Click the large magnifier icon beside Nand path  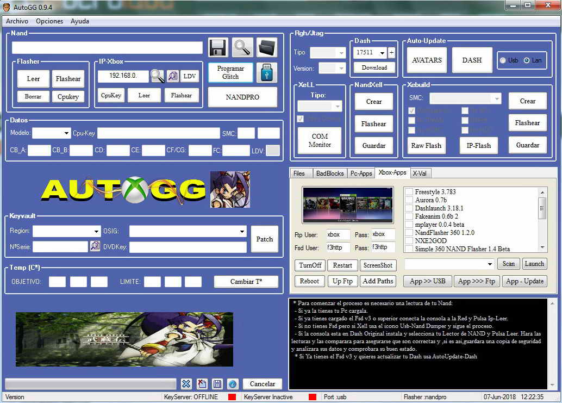[x=242, y=47]
